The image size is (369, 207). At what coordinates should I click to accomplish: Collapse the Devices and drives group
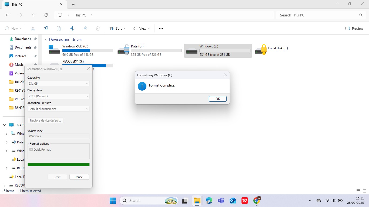click(46, 40)
